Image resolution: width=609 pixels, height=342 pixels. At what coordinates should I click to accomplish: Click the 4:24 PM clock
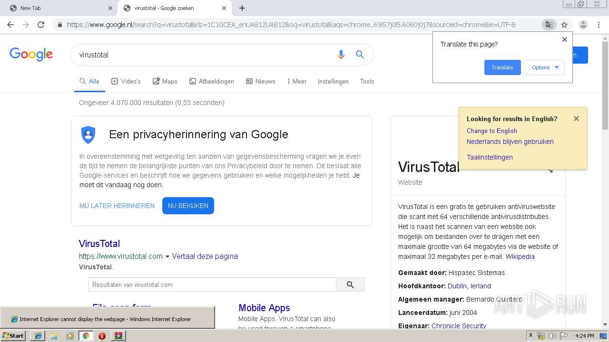(x=584, y=335)
